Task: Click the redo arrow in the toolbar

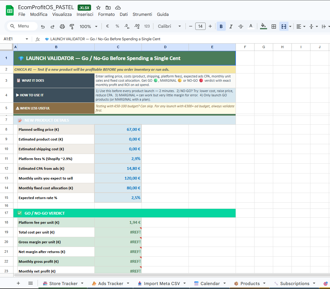Action: 53,27
